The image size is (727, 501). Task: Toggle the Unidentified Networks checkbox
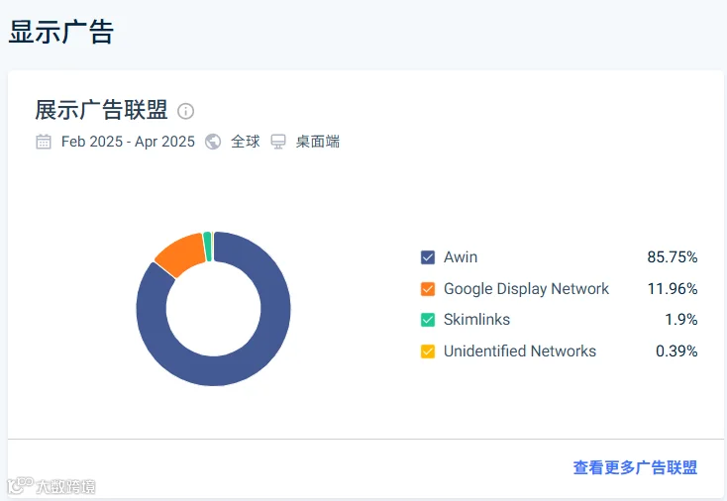(x=428, y=351)
